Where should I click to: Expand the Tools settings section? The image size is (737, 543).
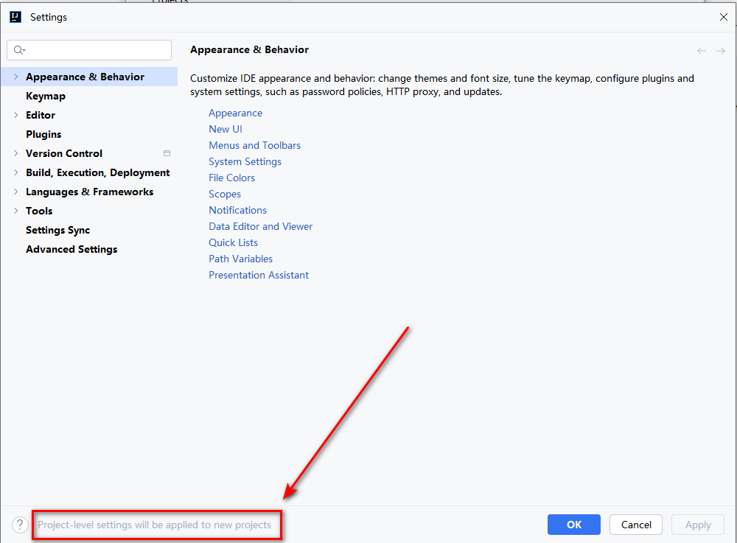coord(16,211)
